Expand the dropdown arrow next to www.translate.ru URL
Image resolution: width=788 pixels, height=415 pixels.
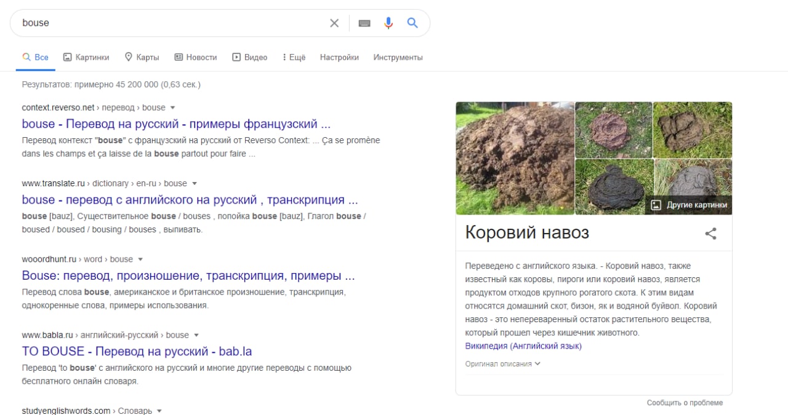click(195, 183)
